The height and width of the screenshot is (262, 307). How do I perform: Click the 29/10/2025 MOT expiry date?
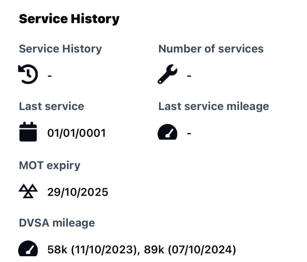78,192
